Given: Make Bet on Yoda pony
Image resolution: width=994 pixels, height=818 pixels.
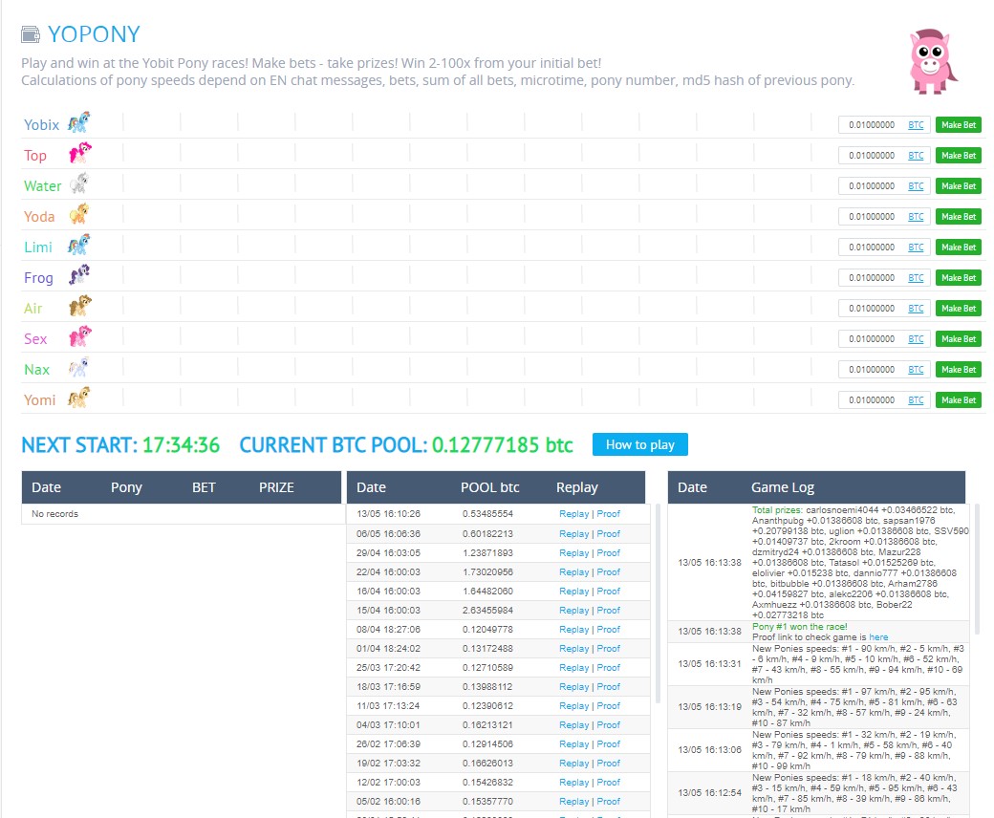Looking at the screenshot, I should point(958,217).
